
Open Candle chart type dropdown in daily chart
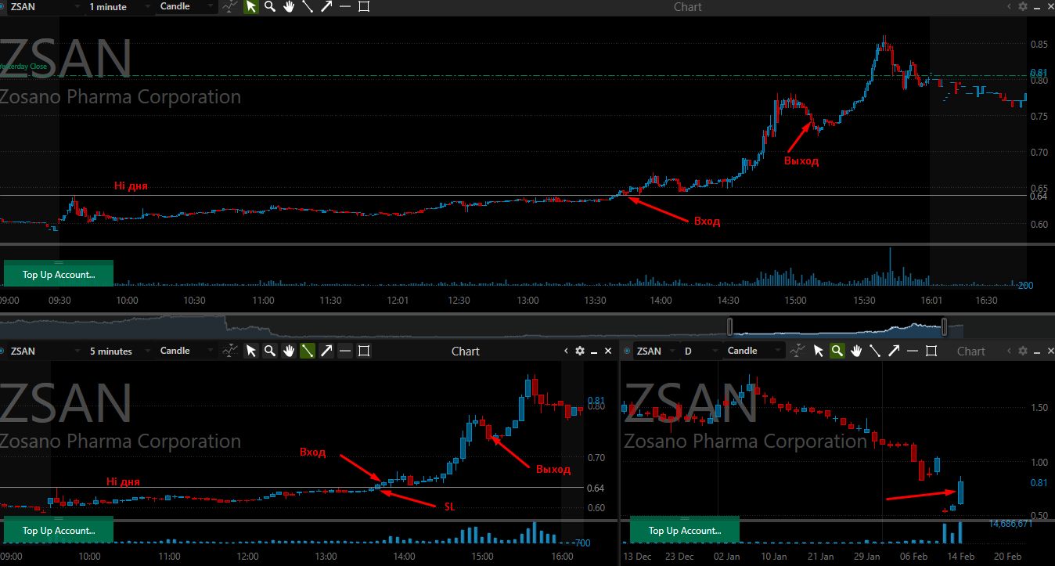point(754,351)
